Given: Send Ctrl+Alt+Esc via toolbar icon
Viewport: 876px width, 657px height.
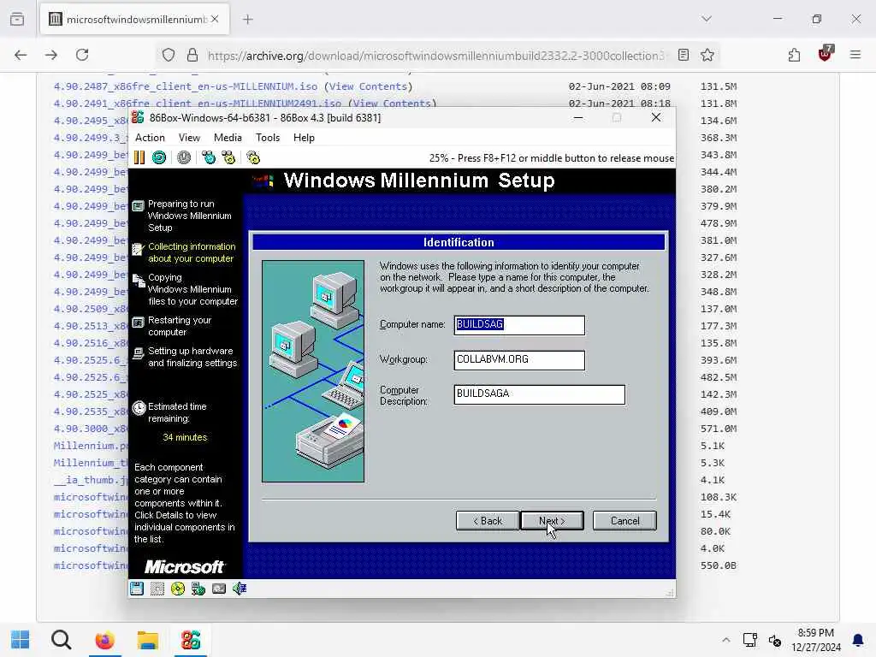Looking at the screenshot, I should (228, 157).
